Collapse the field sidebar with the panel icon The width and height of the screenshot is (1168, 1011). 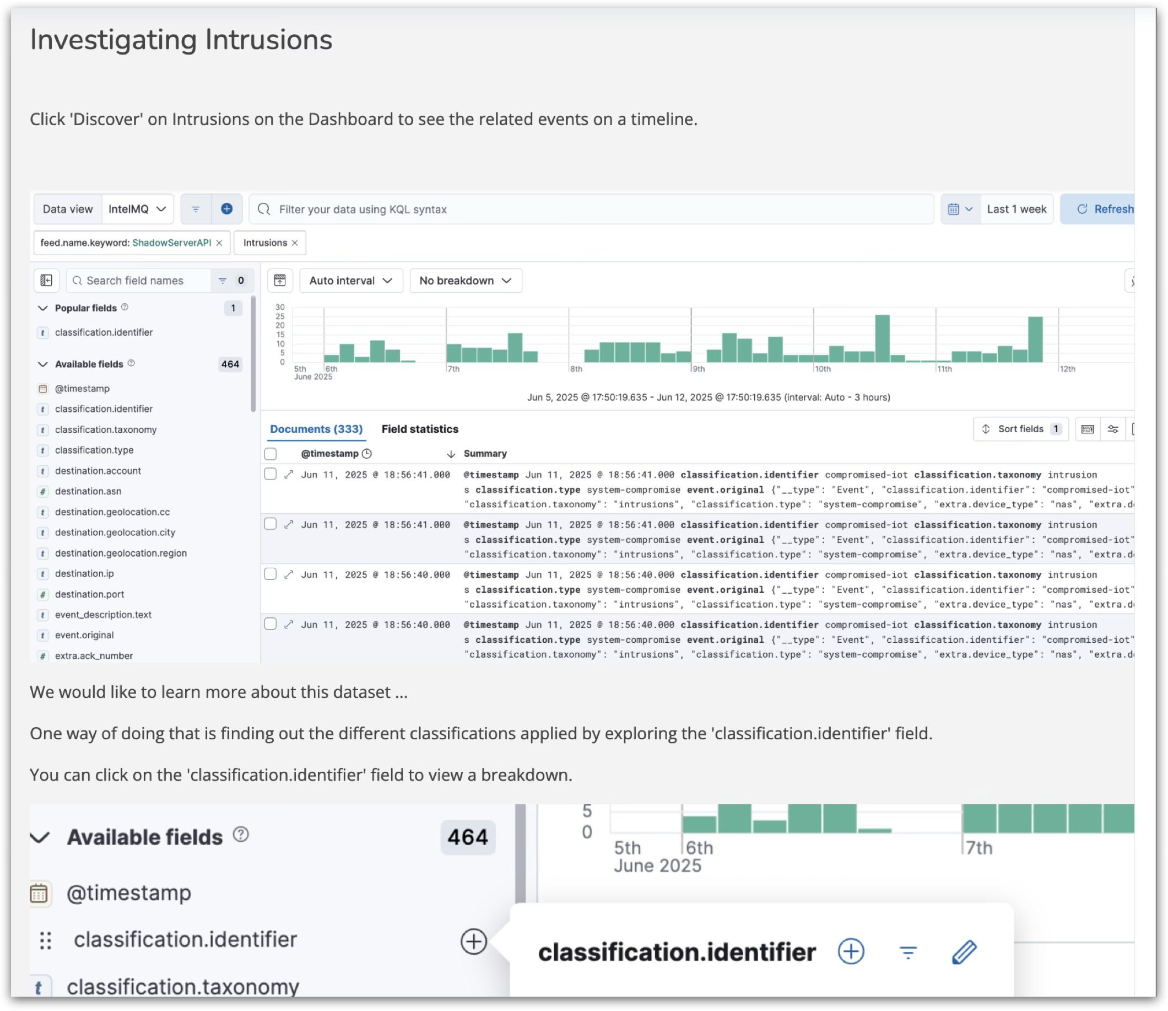pyautogui.click(x=47, y=281)
